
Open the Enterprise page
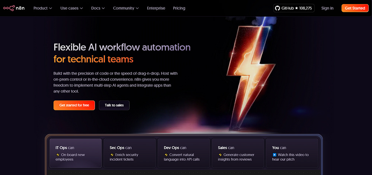pos(156,8)
